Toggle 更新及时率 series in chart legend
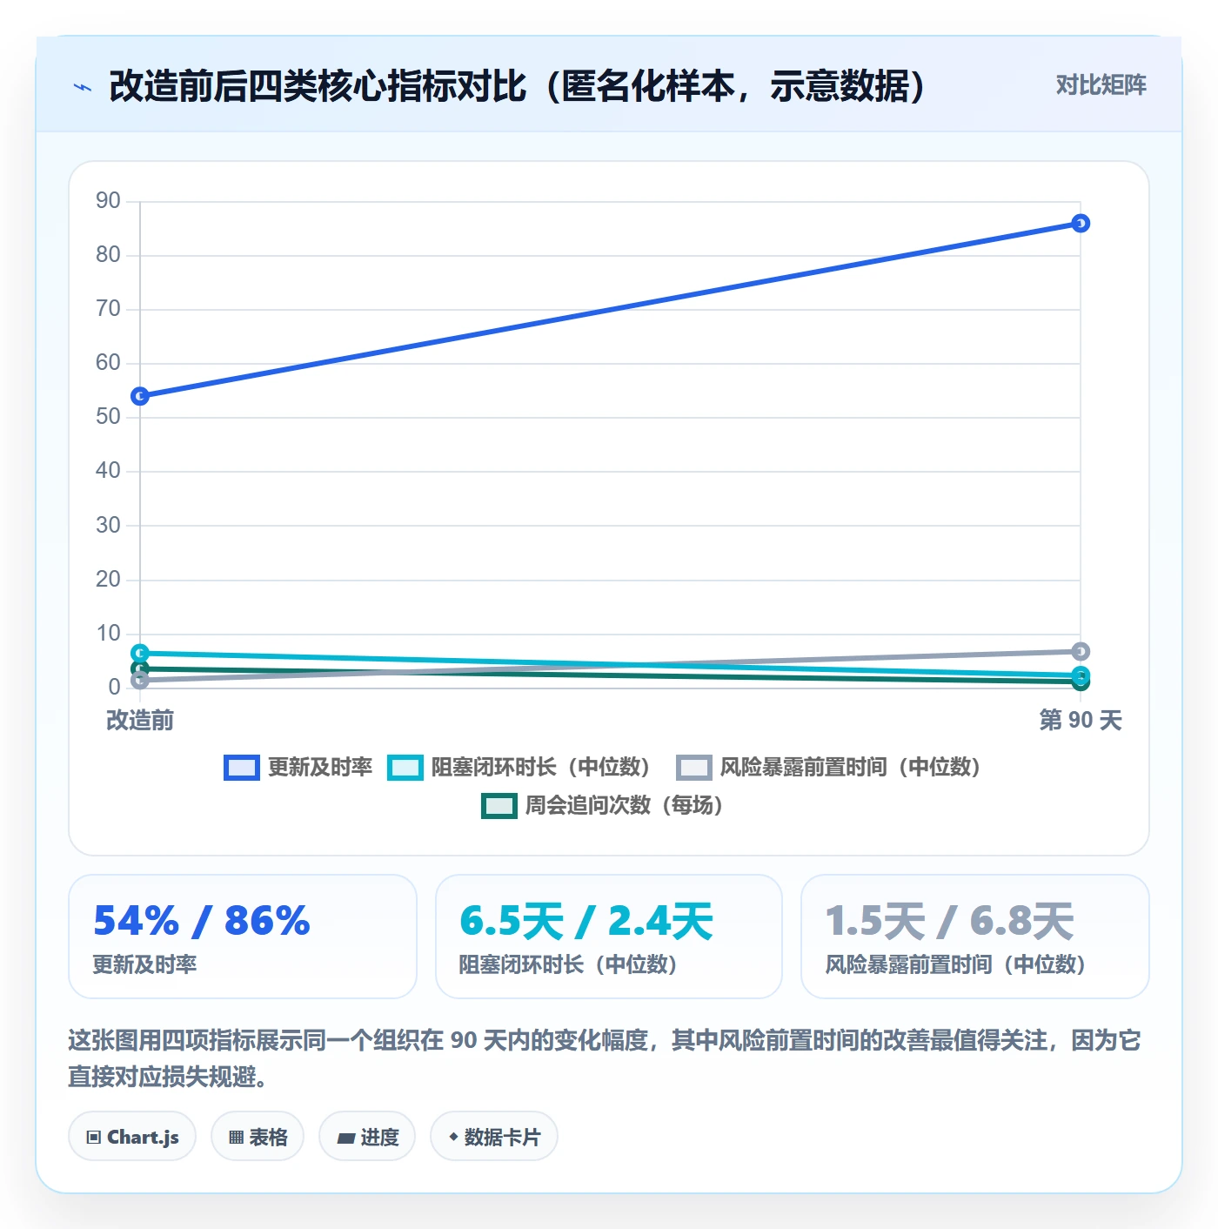The image size is (1218, 1229). click(298, 767)
